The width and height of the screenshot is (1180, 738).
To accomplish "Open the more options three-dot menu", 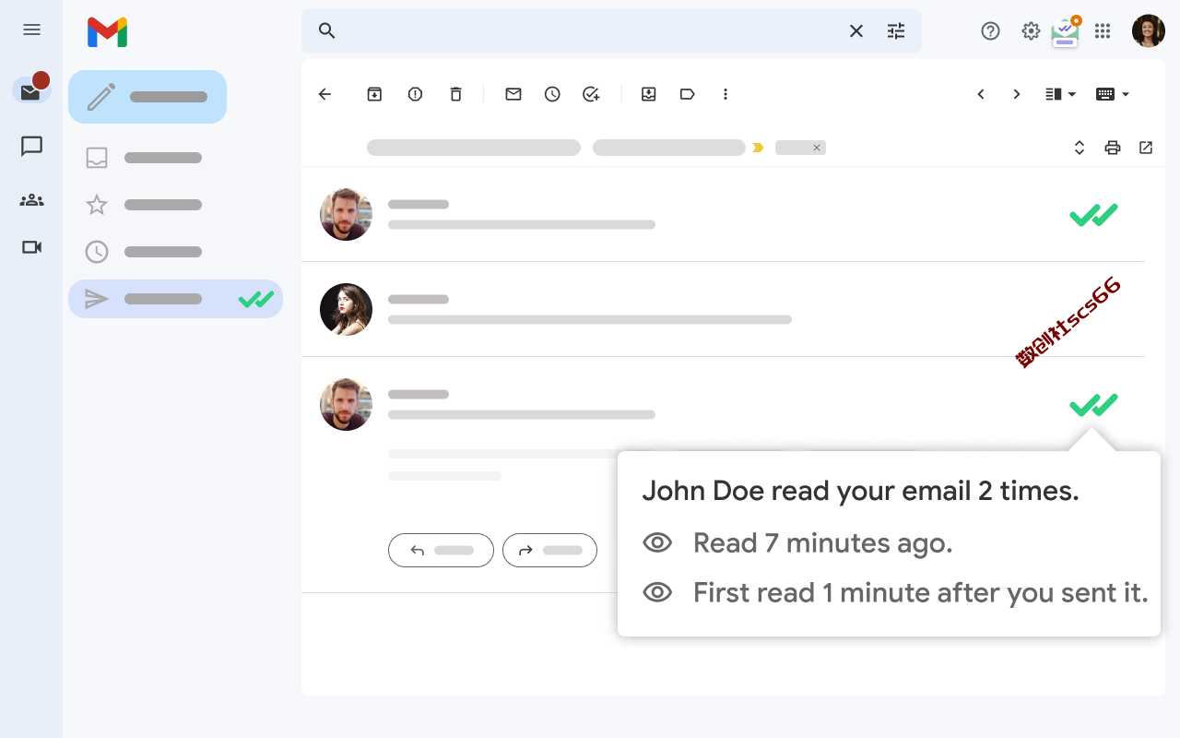I will [726, 94].
